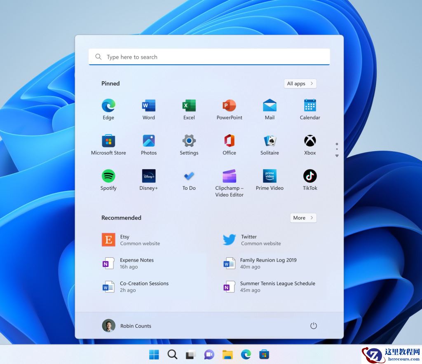
Task: Click the search input field
Action: 209,57
